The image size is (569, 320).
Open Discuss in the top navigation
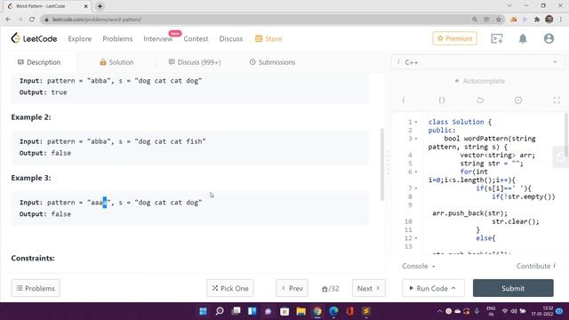pos(231,39)
